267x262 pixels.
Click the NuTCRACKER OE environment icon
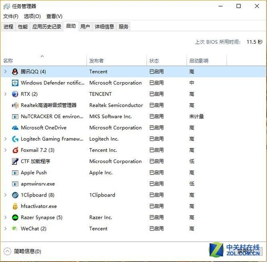(x=15, y=117)
